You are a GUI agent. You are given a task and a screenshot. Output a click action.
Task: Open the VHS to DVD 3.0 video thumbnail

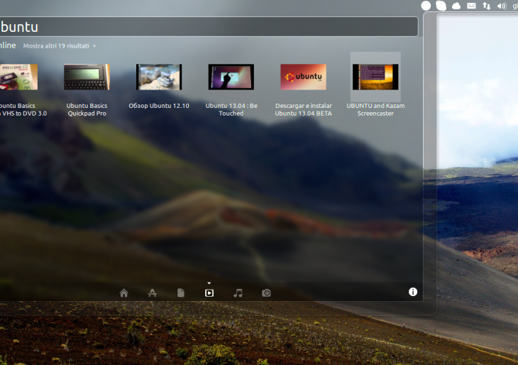[18, 77]
